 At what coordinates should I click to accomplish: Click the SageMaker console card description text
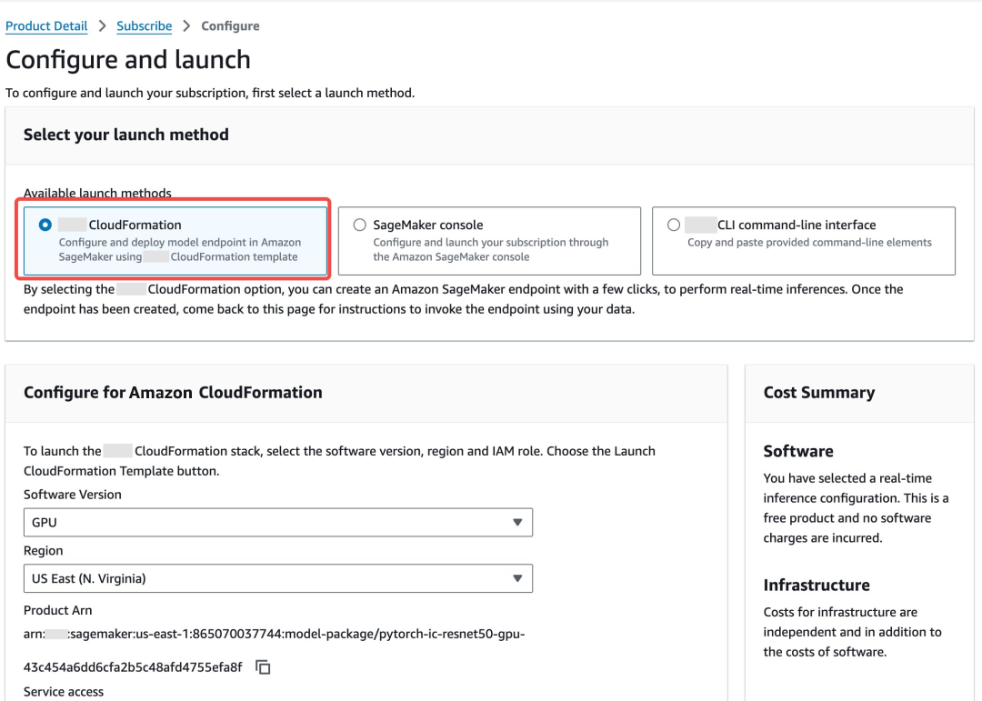tap(490, 249)
